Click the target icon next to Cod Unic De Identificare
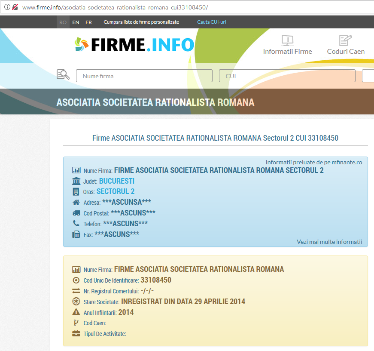 [76, 280]
